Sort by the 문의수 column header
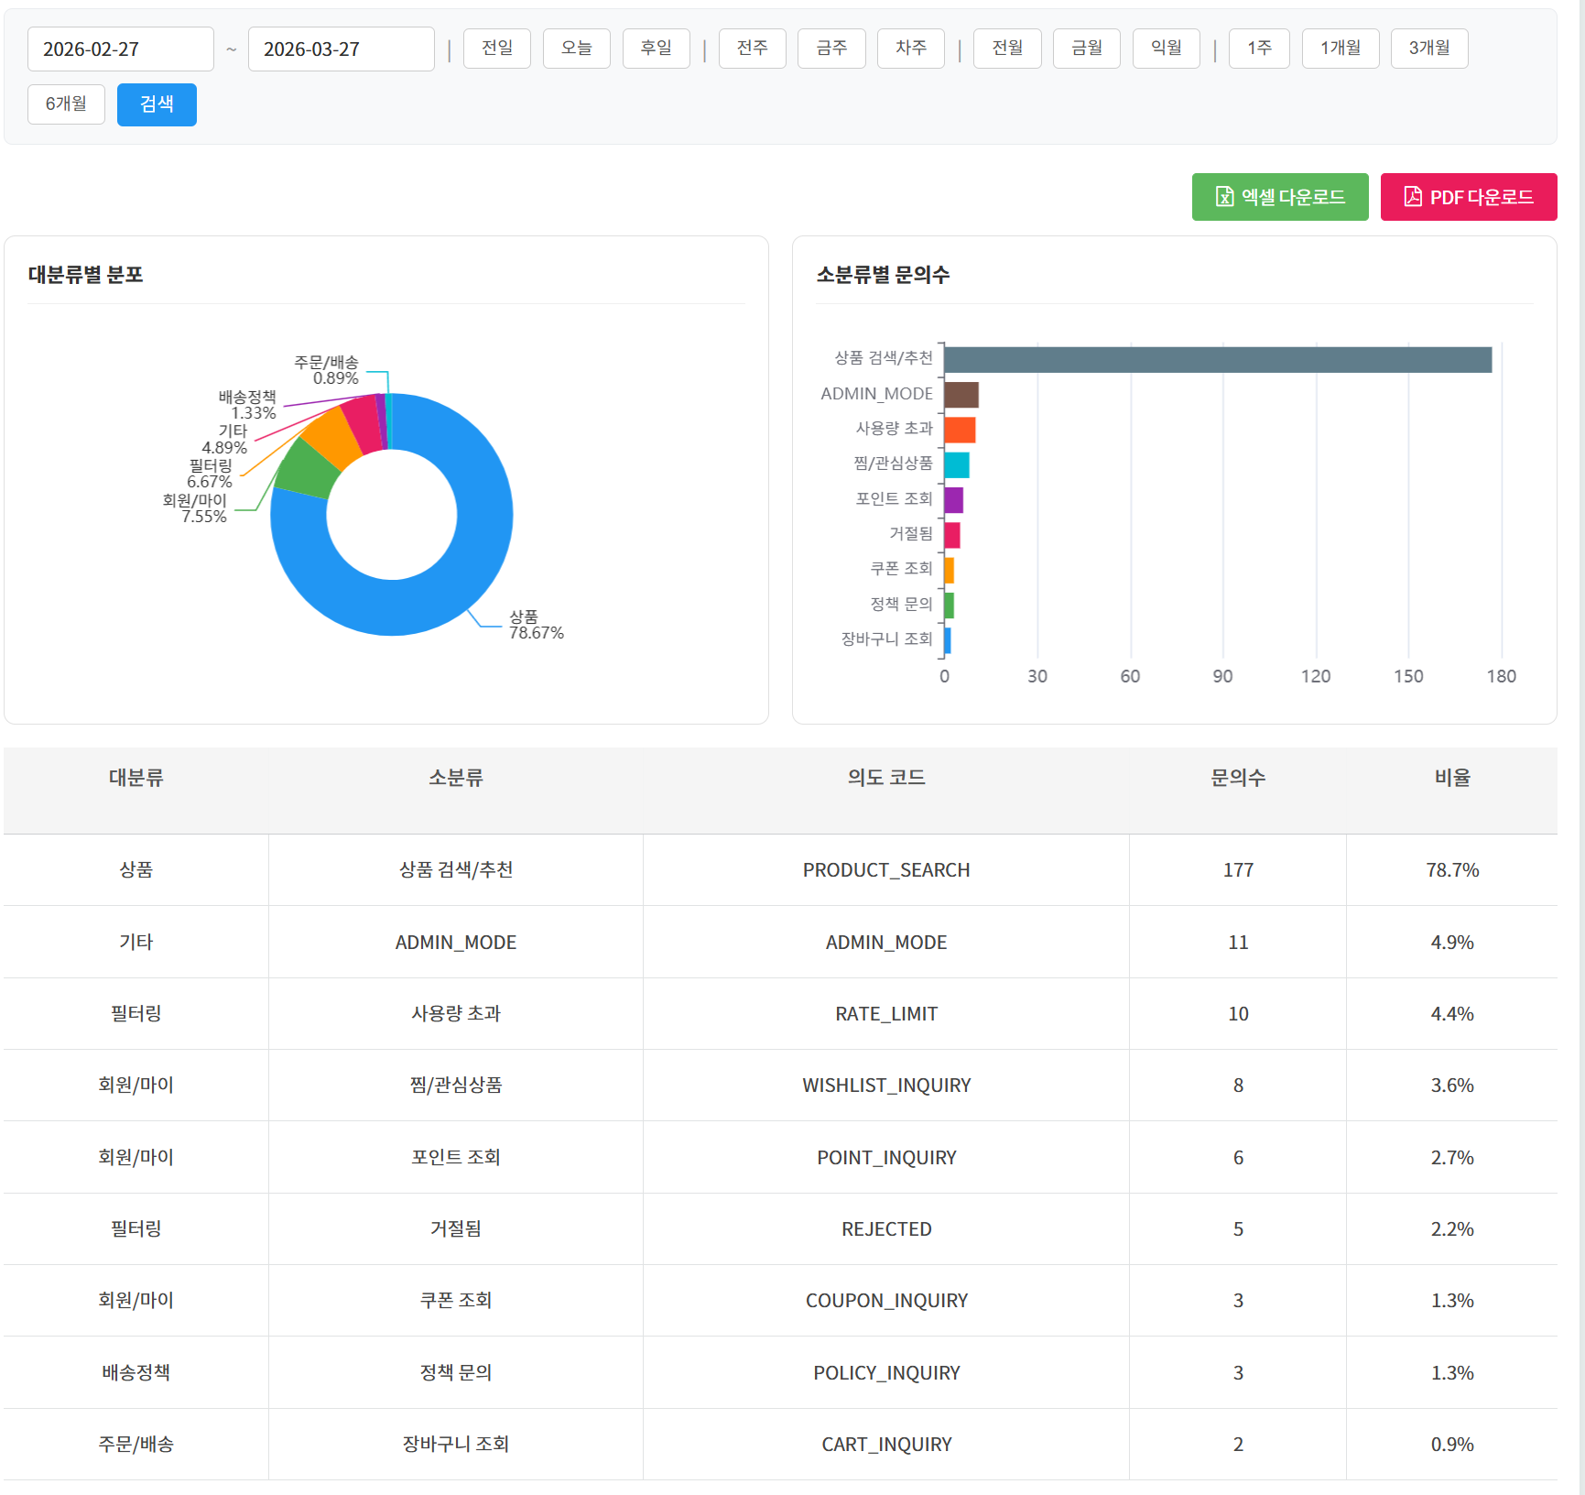This screenshot has height=1495, width=1585. pos(1237,778)
